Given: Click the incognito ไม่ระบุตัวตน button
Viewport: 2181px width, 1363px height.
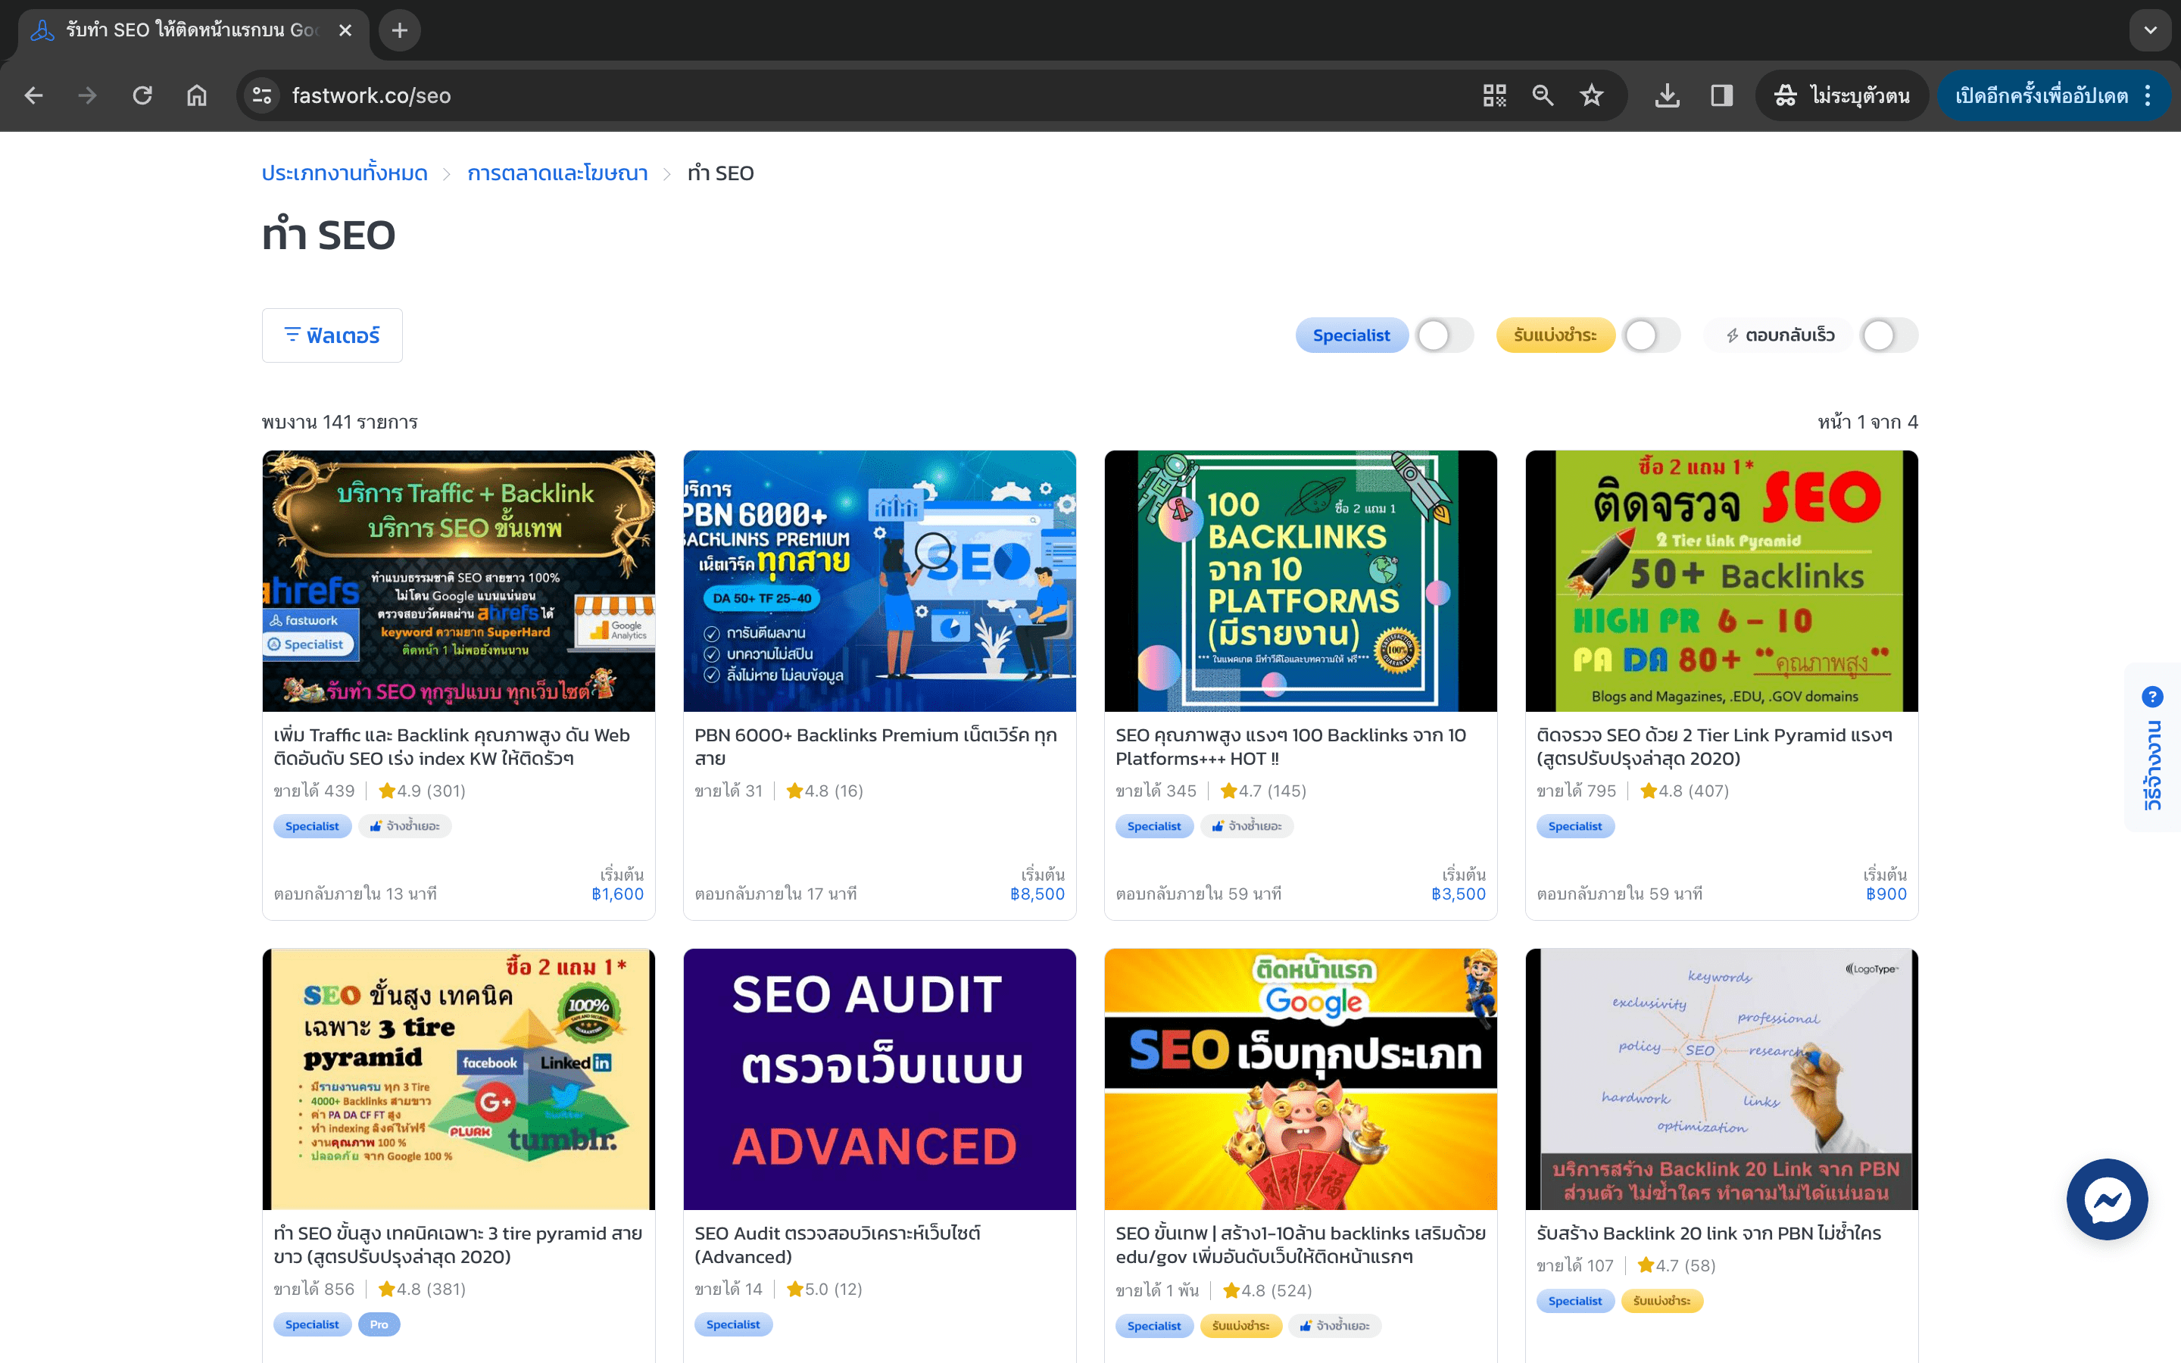Looking at the screenshot, I should click(x=1841, y=95).
